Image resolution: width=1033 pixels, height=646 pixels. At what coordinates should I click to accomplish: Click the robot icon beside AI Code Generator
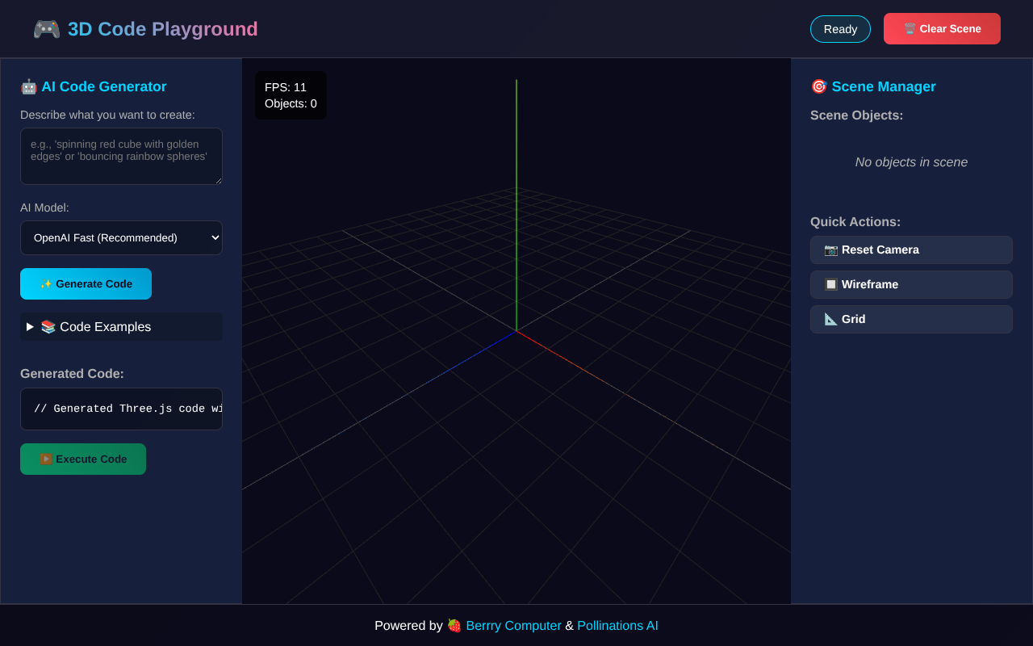(x=28, y=86)
